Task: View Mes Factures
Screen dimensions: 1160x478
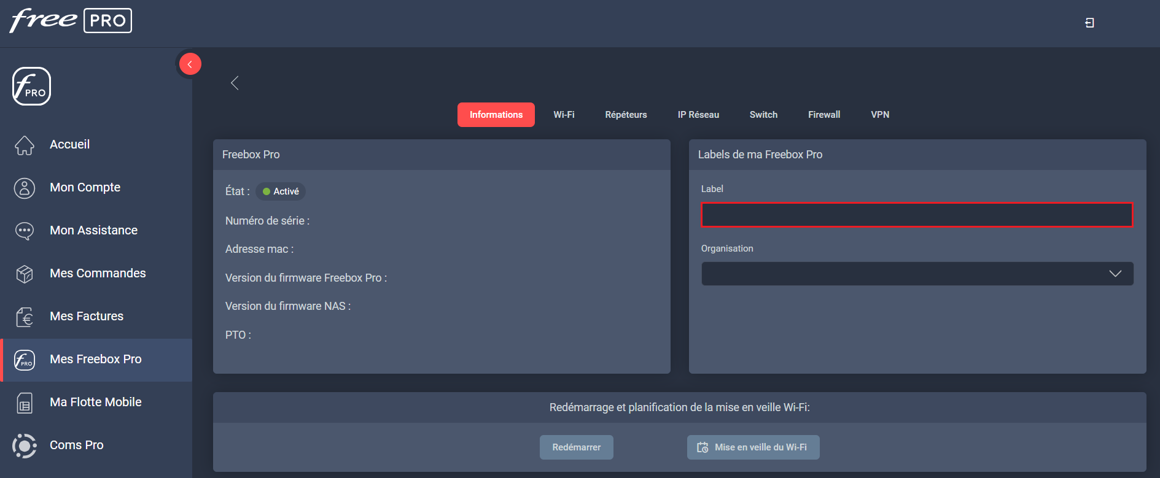Action: tap(87, 316)
